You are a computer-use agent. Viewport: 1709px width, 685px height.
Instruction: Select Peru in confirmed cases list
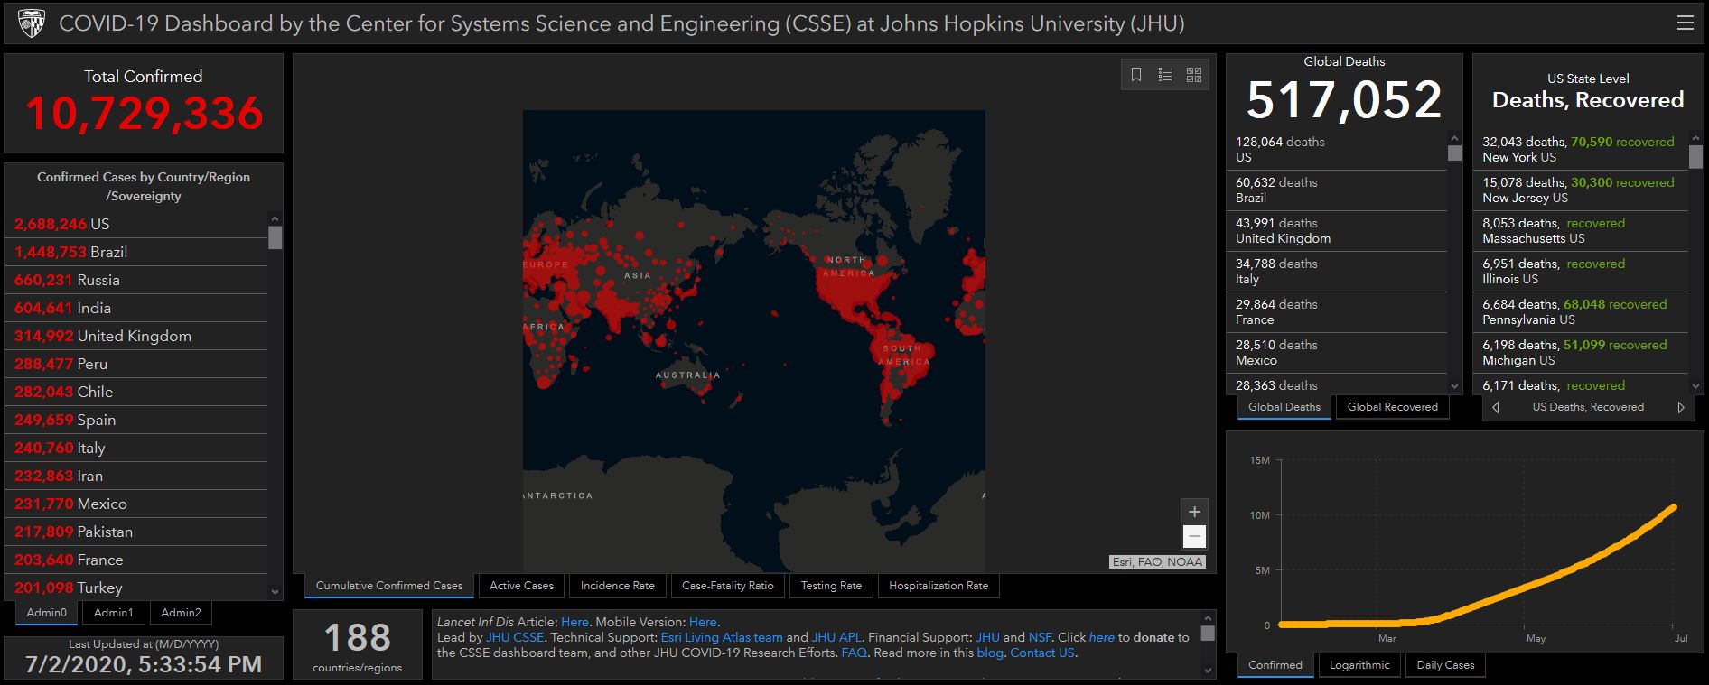coord(135,364)
